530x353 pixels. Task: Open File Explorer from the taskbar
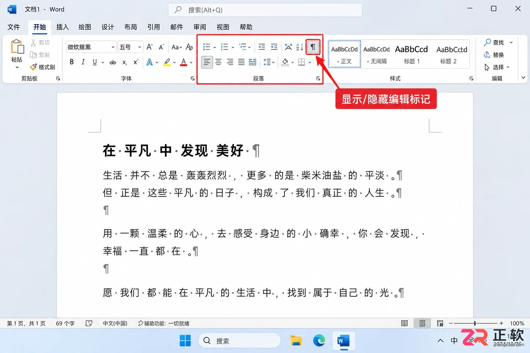pyautogui.click(x=296, y=340)
